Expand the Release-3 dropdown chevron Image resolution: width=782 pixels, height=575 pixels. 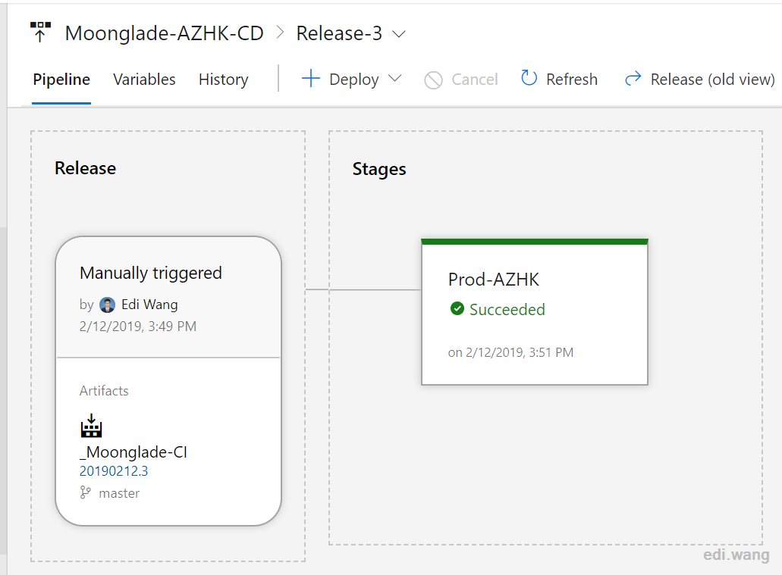click(398, 34)
